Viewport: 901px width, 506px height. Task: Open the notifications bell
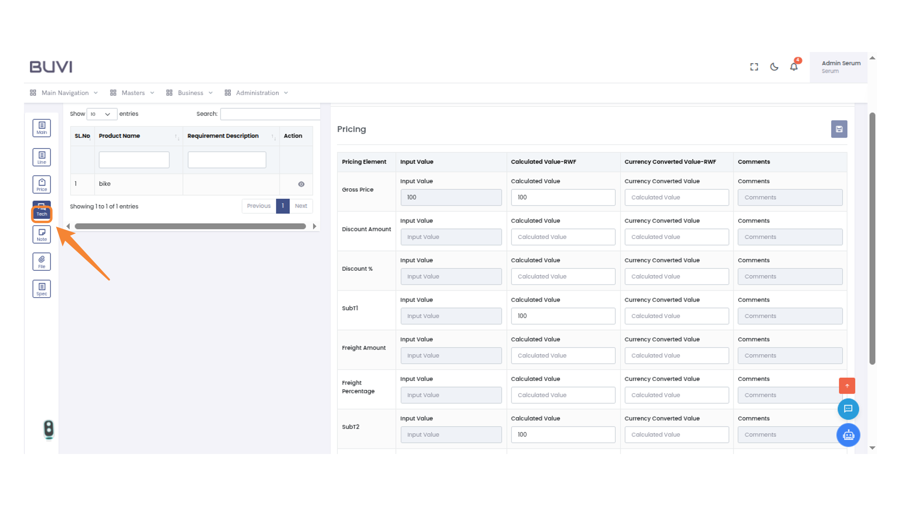point(794,67)
